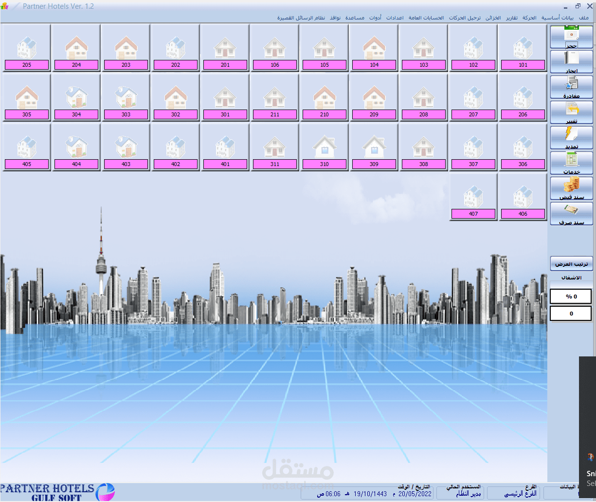Select the room 105 house icon
This screenshot has width=596, height=502.
(x=325, y=48)
